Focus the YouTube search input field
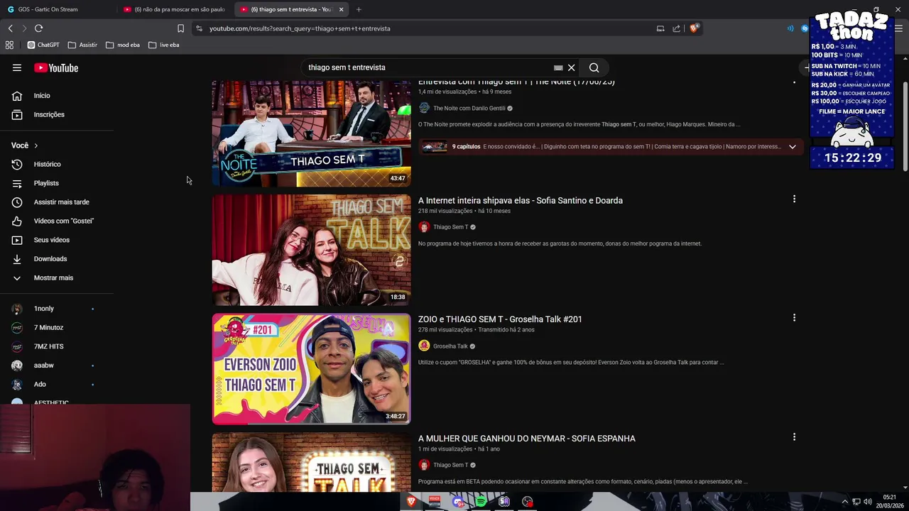The image size is (909, 511). pos(426,67)
